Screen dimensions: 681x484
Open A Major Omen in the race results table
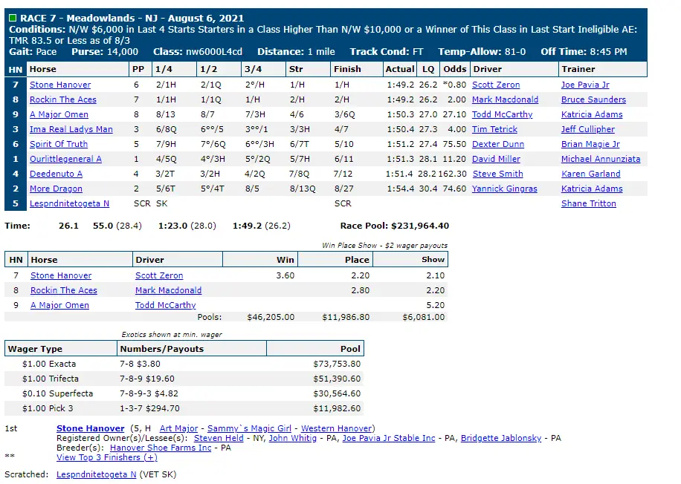point(59,114)
